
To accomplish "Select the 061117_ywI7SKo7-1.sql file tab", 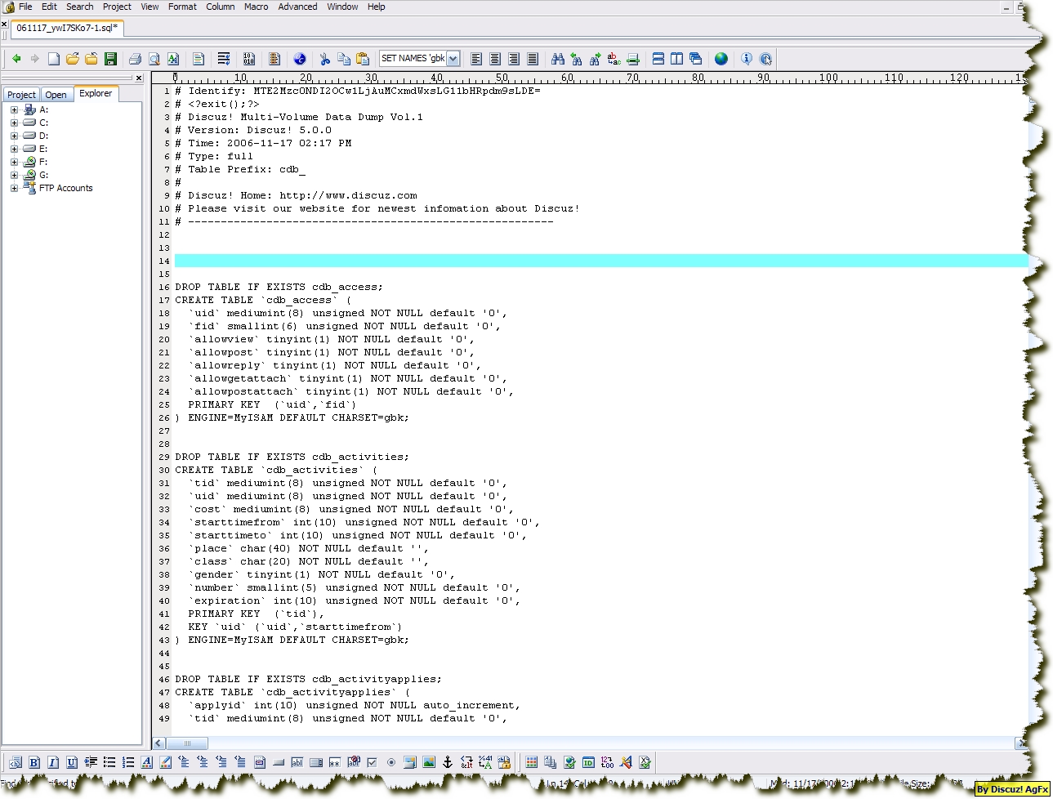I will (x=67, y=28).
